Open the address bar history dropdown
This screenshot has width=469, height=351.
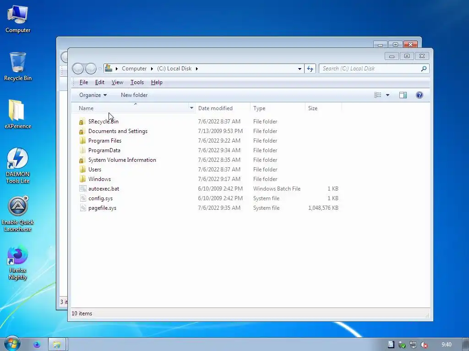[x=300, y=69]
